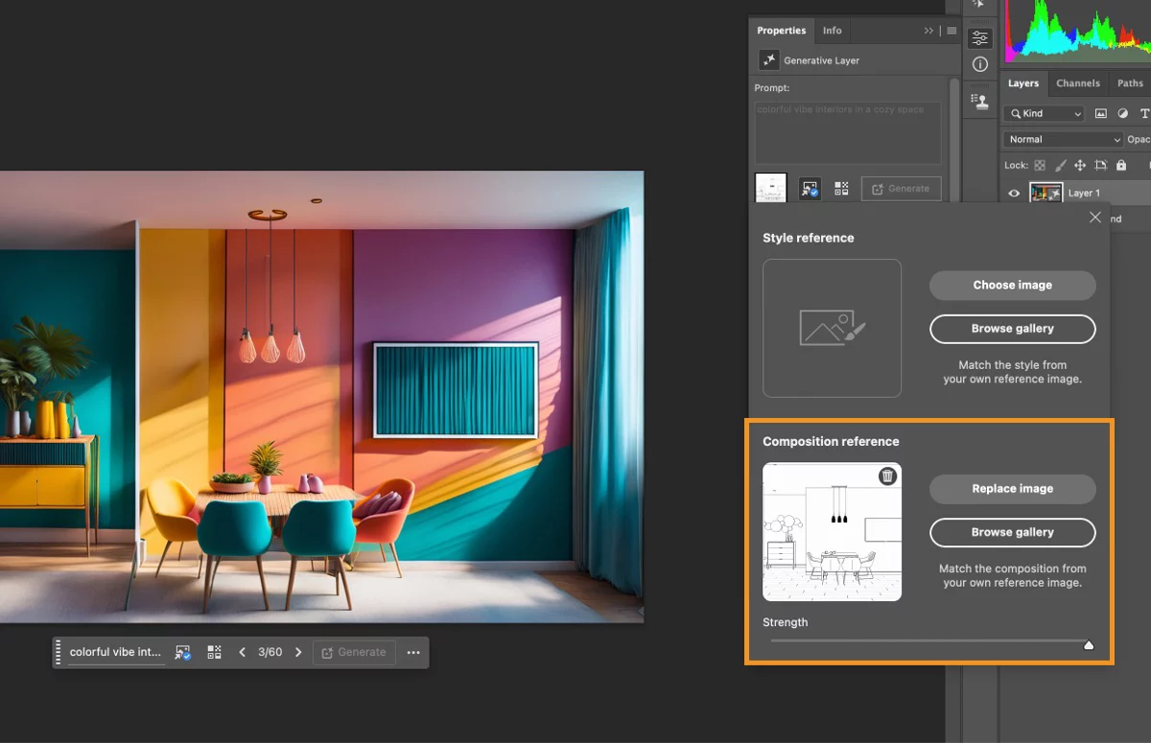
Task: Toggle the lock all padlock icon
Action: point(1121,166)
